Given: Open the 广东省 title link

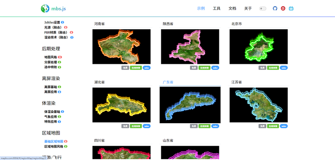Looking at the screenshot, I should pyautogui.click(x=168, y=82).
